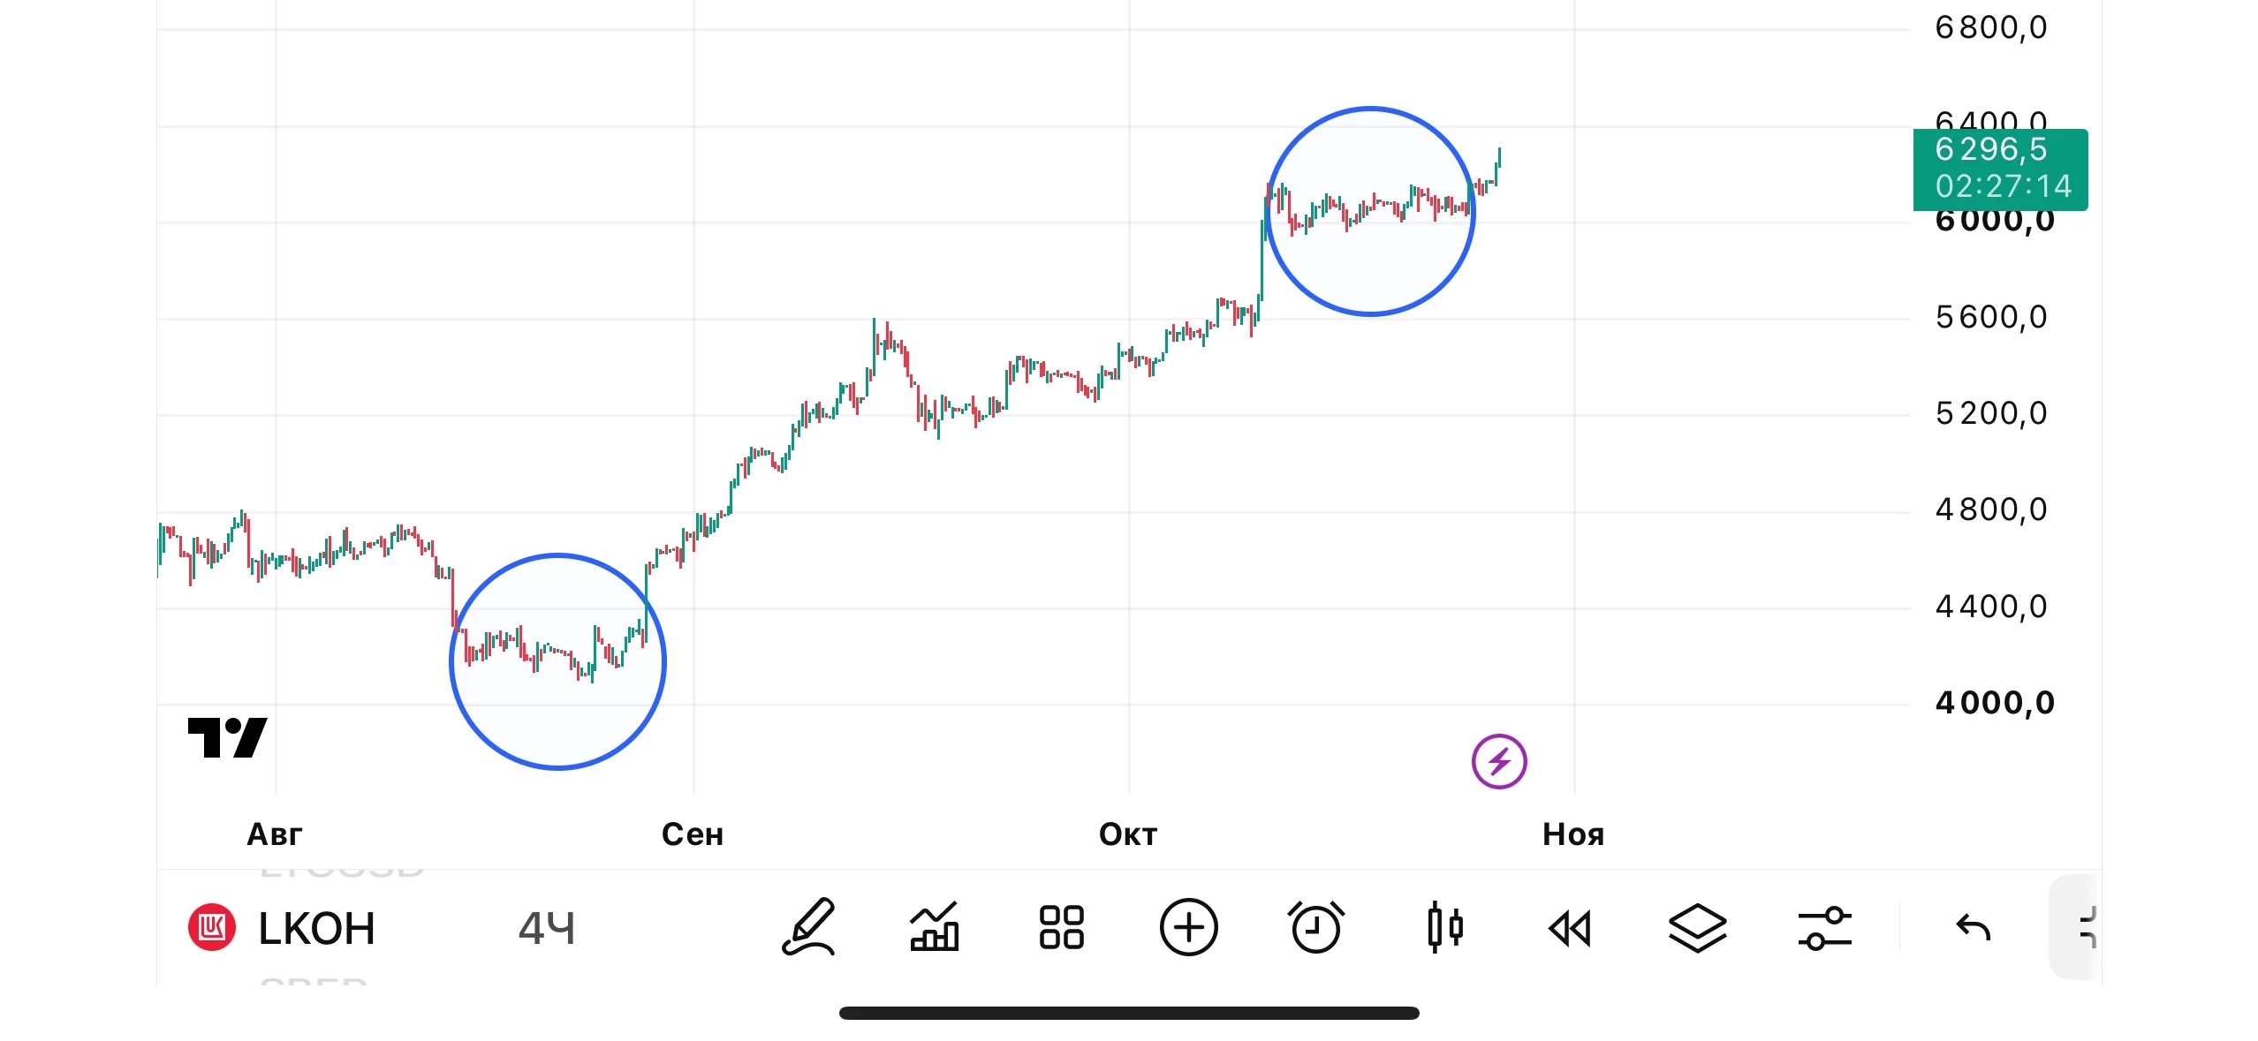
Task: Create an alert with the alarm clock icon
Action: 1315,927
